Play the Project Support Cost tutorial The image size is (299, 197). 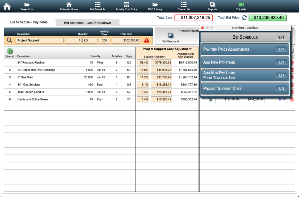click(245, 88)
